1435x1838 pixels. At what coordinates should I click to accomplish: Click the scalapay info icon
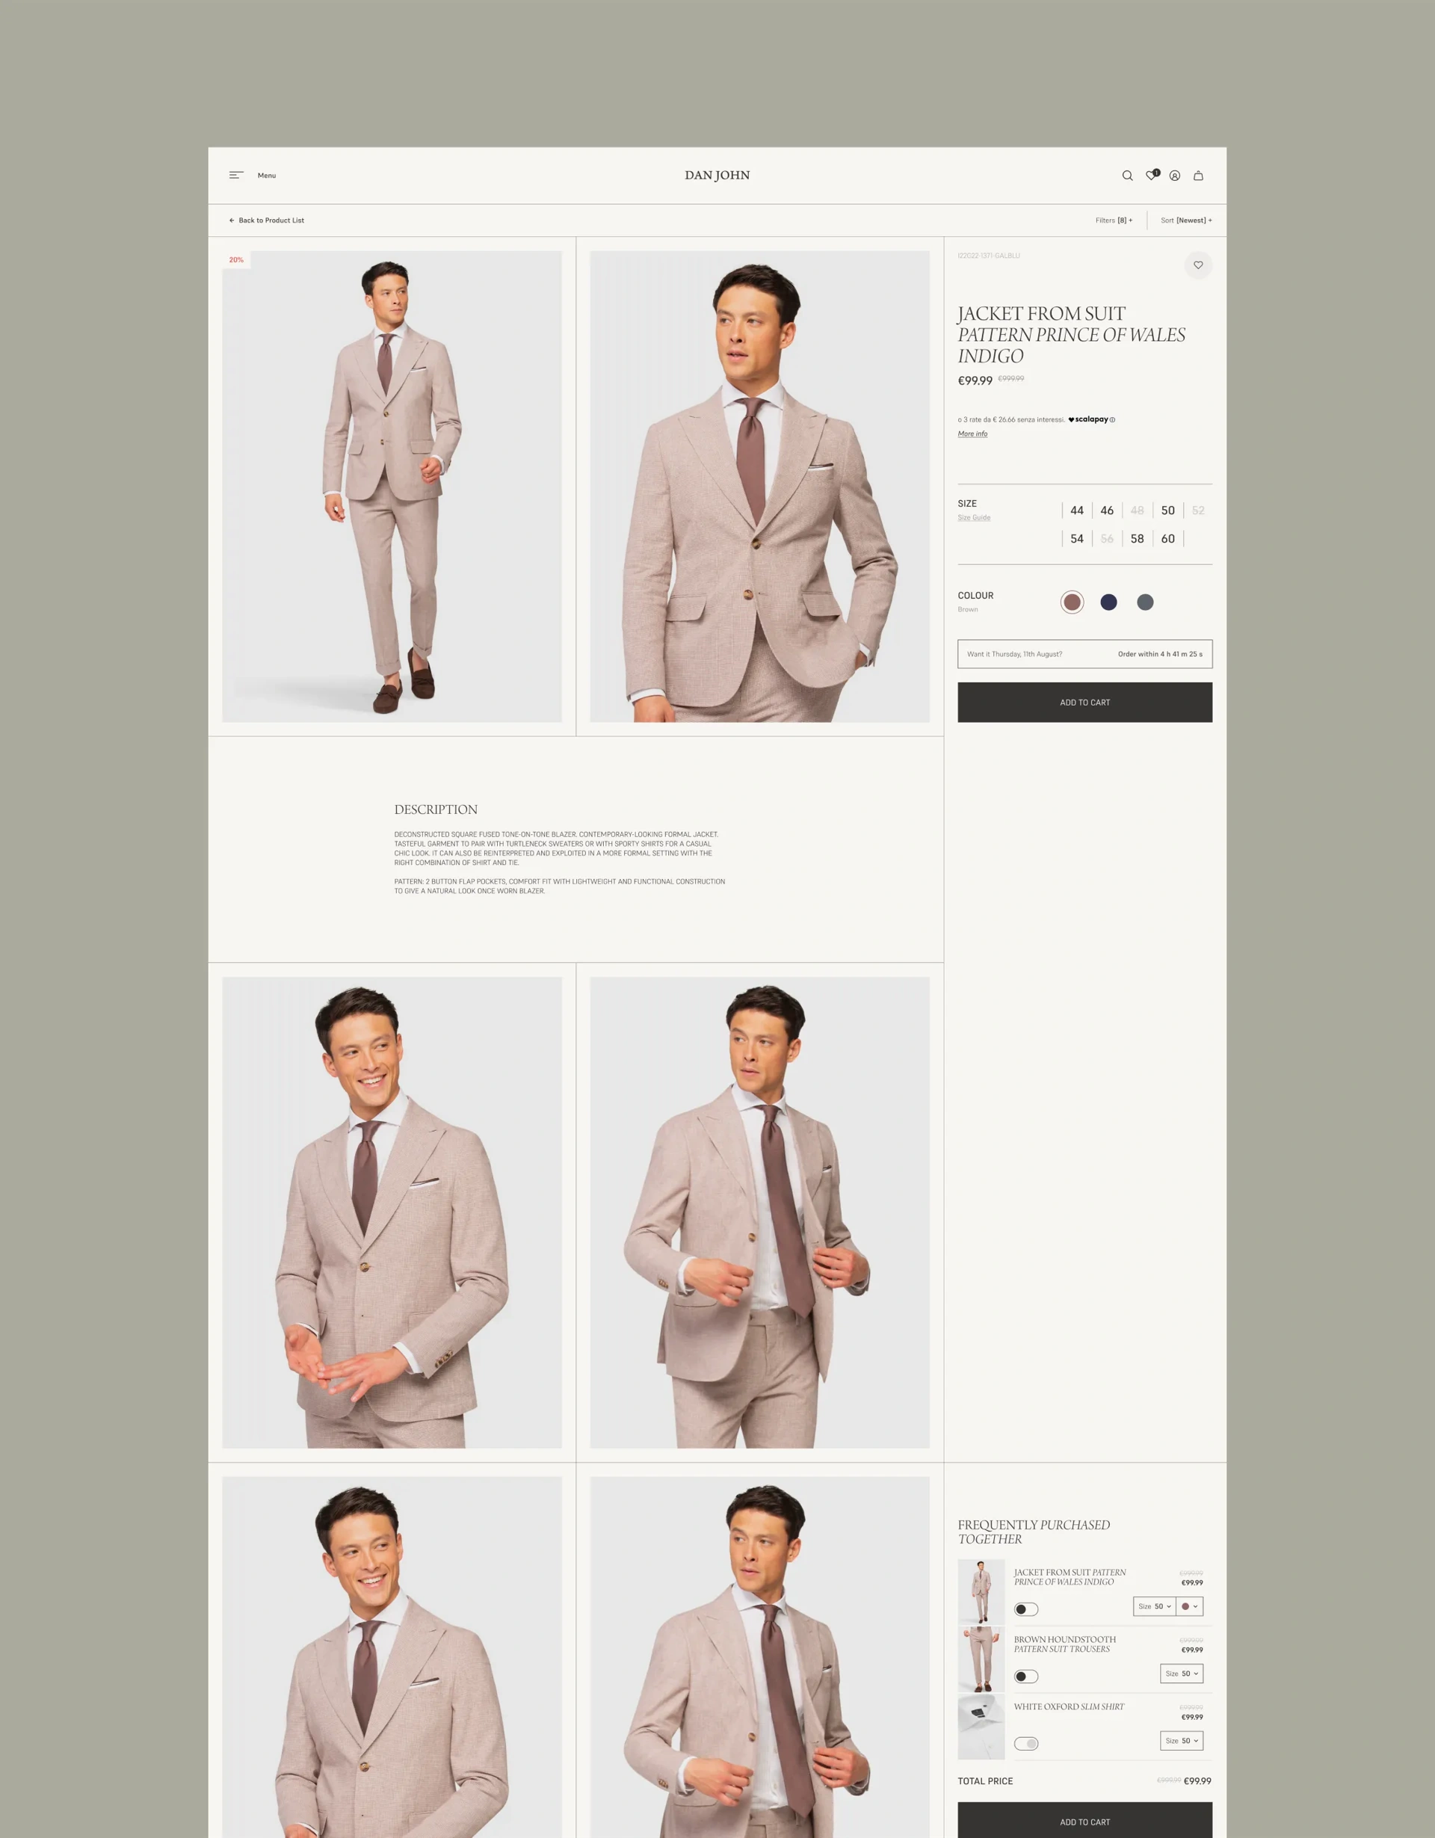[x=1113, y=420]
